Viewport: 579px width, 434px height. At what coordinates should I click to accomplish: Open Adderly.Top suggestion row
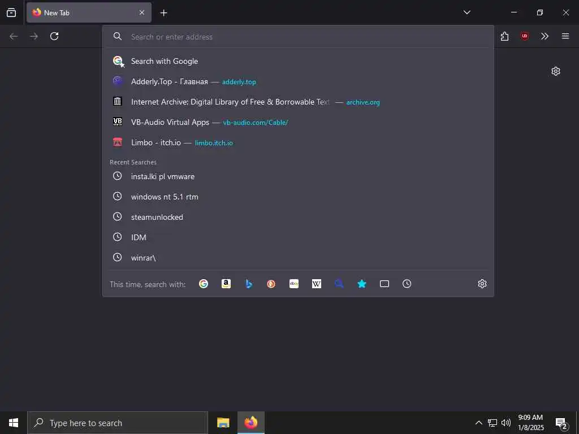(x=299, y=81)
